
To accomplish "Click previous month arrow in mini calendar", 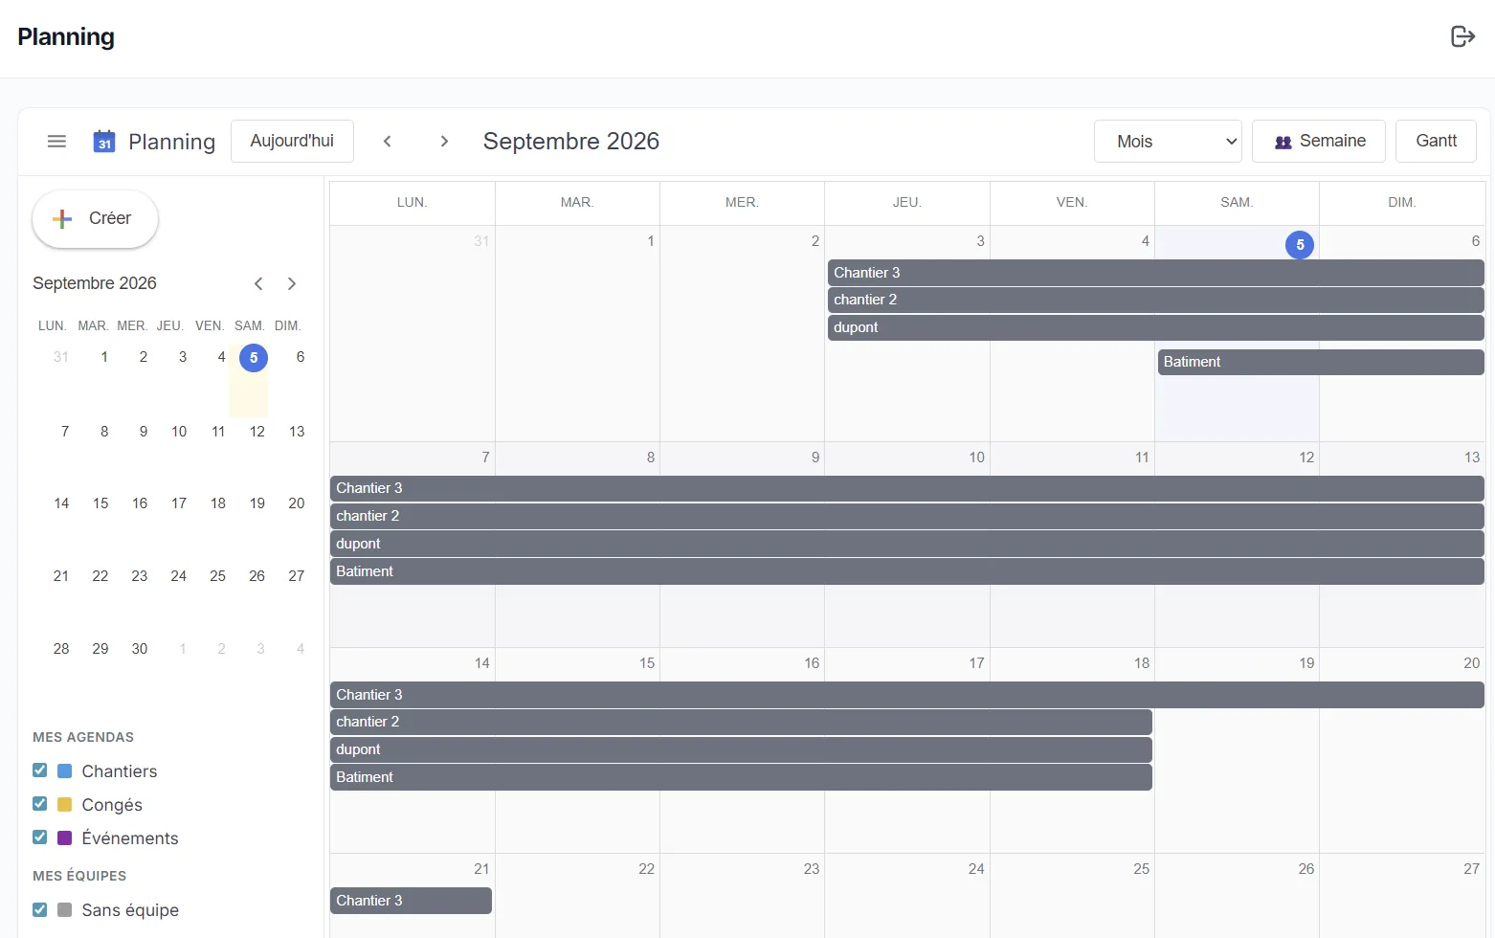I will pos(258,283).
